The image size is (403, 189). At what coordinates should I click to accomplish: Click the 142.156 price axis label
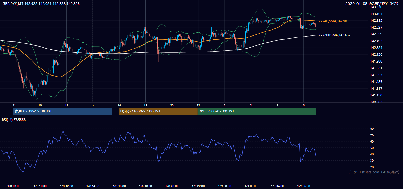point(376,54)
